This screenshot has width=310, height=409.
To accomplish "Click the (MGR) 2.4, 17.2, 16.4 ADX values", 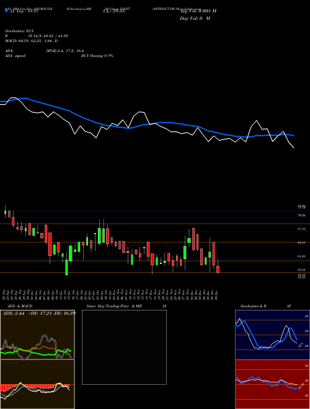I will (x=64, y=51).
